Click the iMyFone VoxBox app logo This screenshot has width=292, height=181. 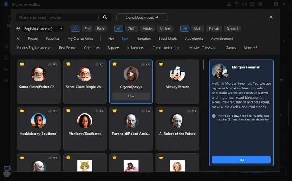click(x=6, y=4)
